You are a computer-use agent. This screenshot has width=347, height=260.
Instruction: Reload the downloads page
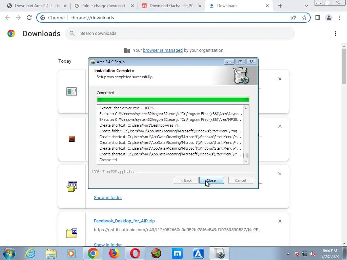29,18
